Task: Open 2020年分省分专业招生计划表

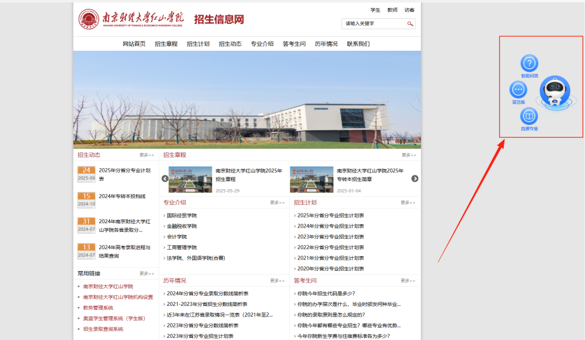Action: pyautogui.click(x=330, y=269)
